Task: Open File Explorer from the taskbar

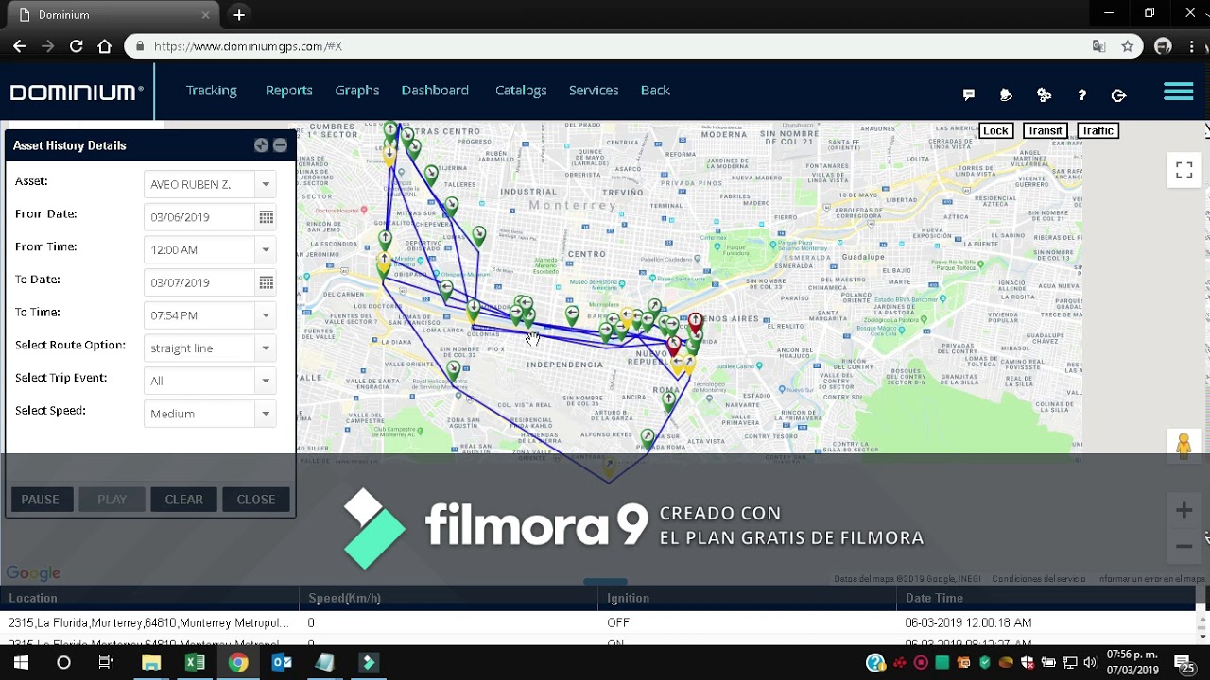Action: (x=151, y=662)
